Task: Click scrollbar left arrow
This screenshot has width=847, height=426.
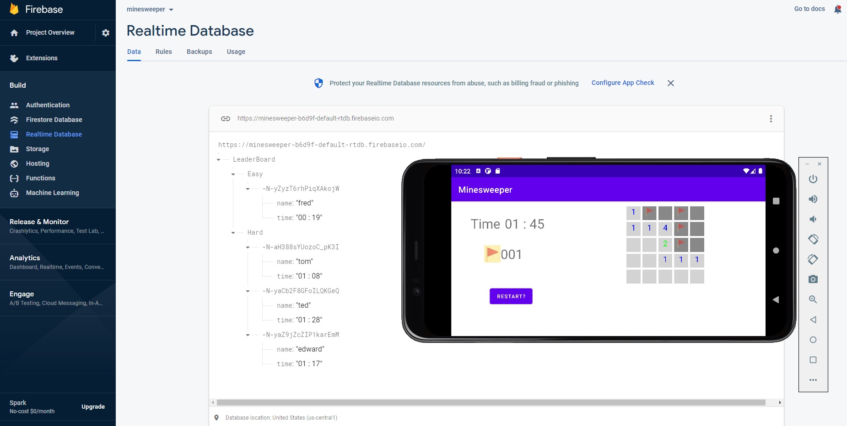Action: click(213, 403)
